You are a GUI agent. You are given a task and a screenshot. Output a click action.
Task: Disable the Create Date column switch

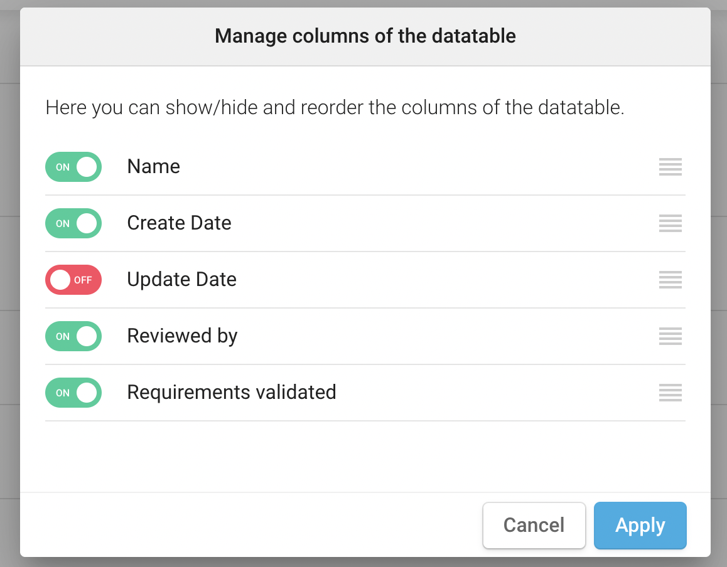click(x=73, y=223)
